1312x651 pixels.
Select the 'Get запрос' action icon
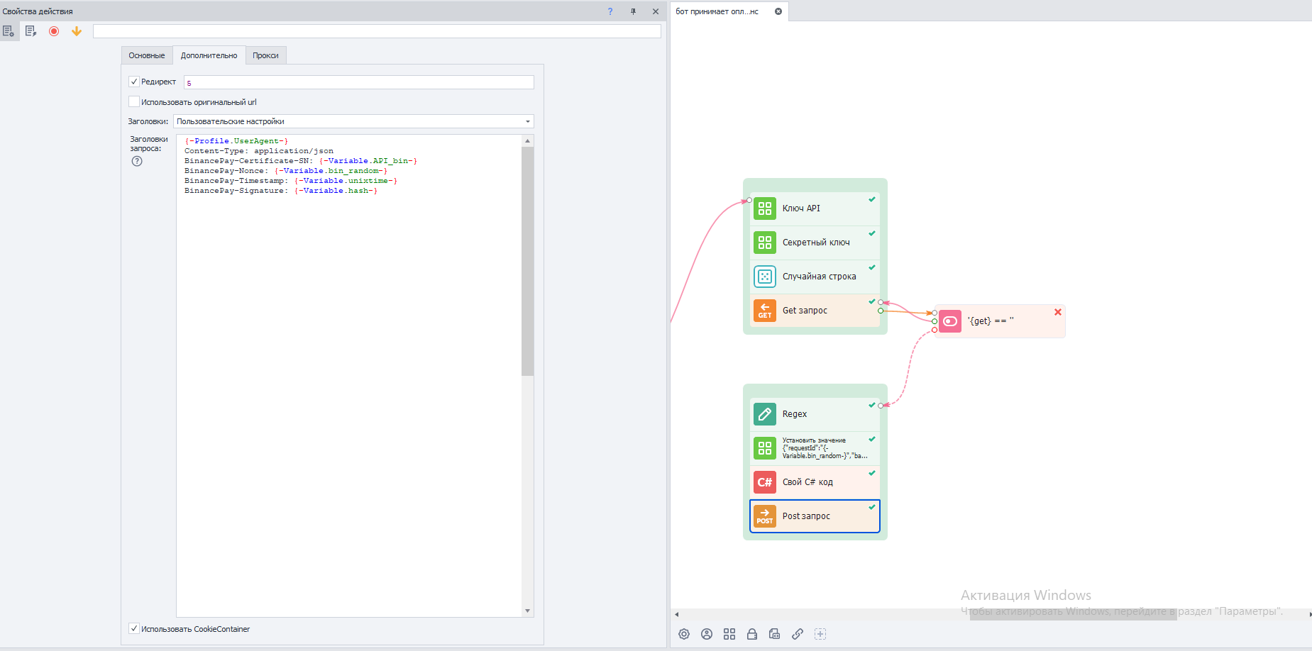click(764, 311)
